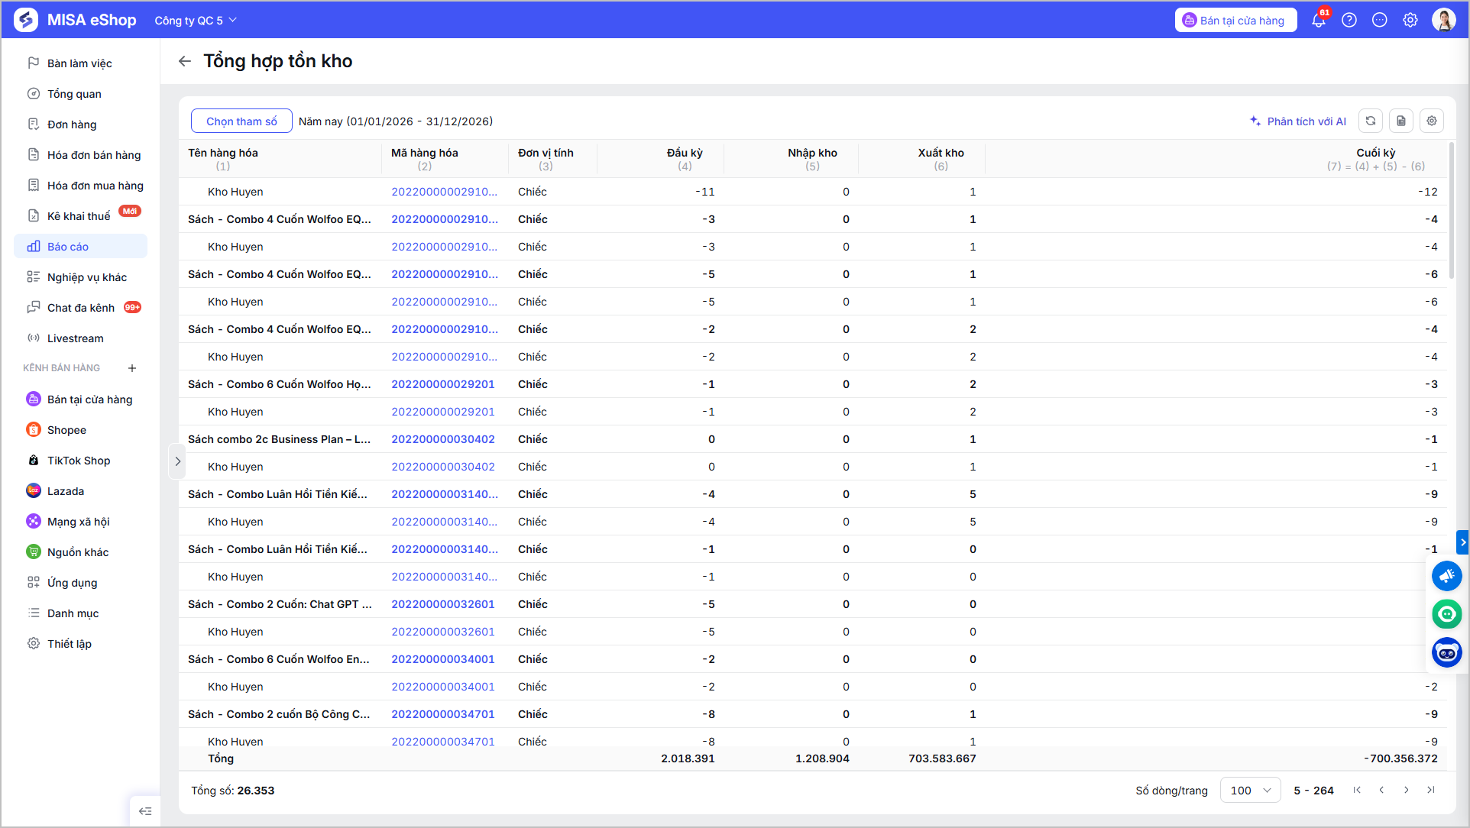The image size is (1470, 828).
Task: Go back with the arrow beside Tổng hợp tồn kho
Action: tap(185, 61)
